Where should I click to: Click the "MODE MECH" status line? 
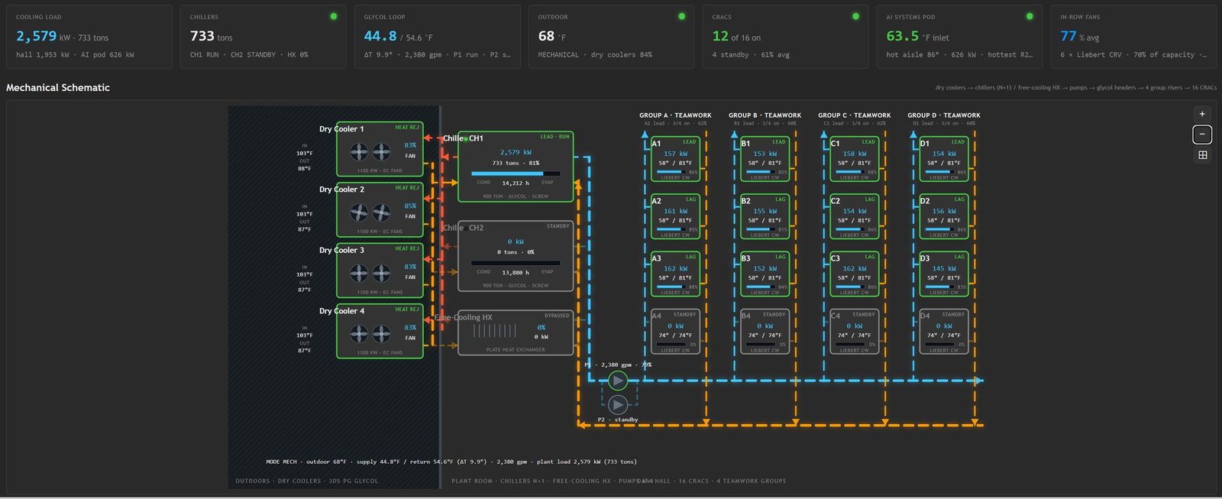click(x=451, y=462)
